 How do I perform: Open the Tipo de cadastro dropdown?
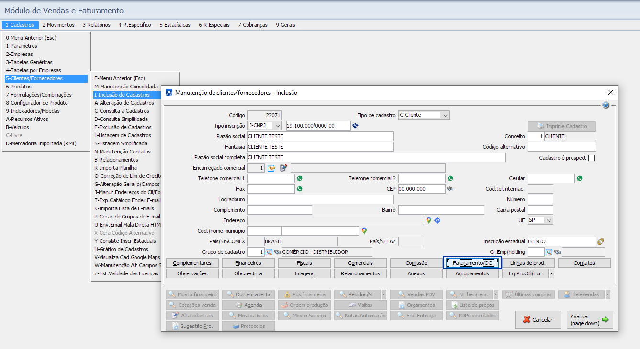point(445,115)
